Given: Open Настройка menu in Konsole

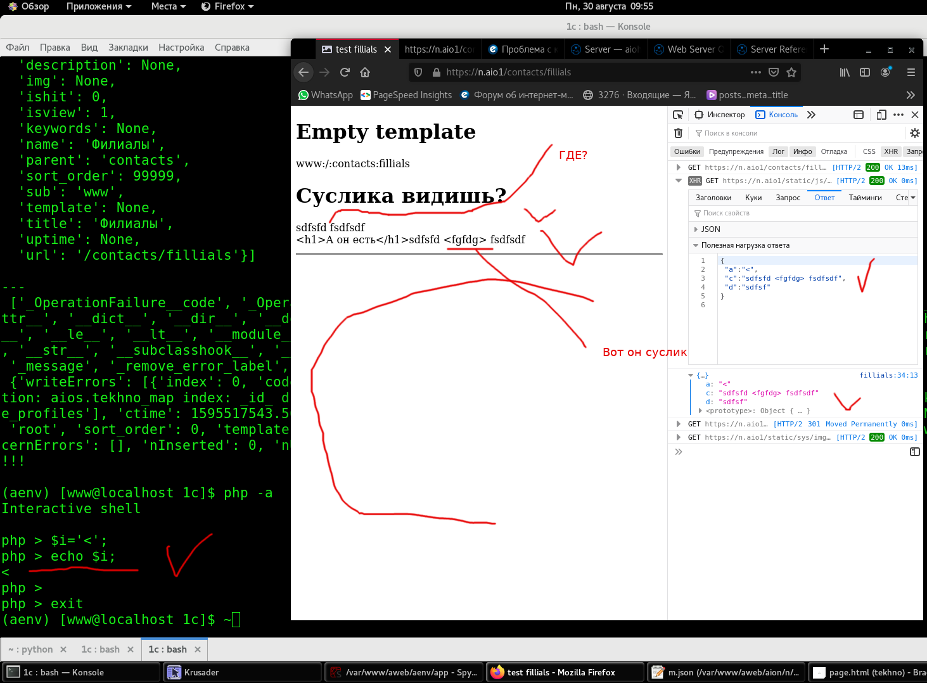Looking at the screenshot, I should click(x=181, y=48).
